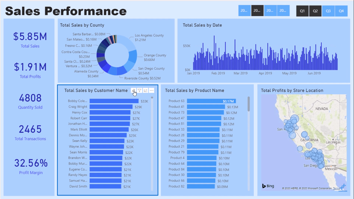
Task: Click the Product 4 label
Action: pos(178,158)
